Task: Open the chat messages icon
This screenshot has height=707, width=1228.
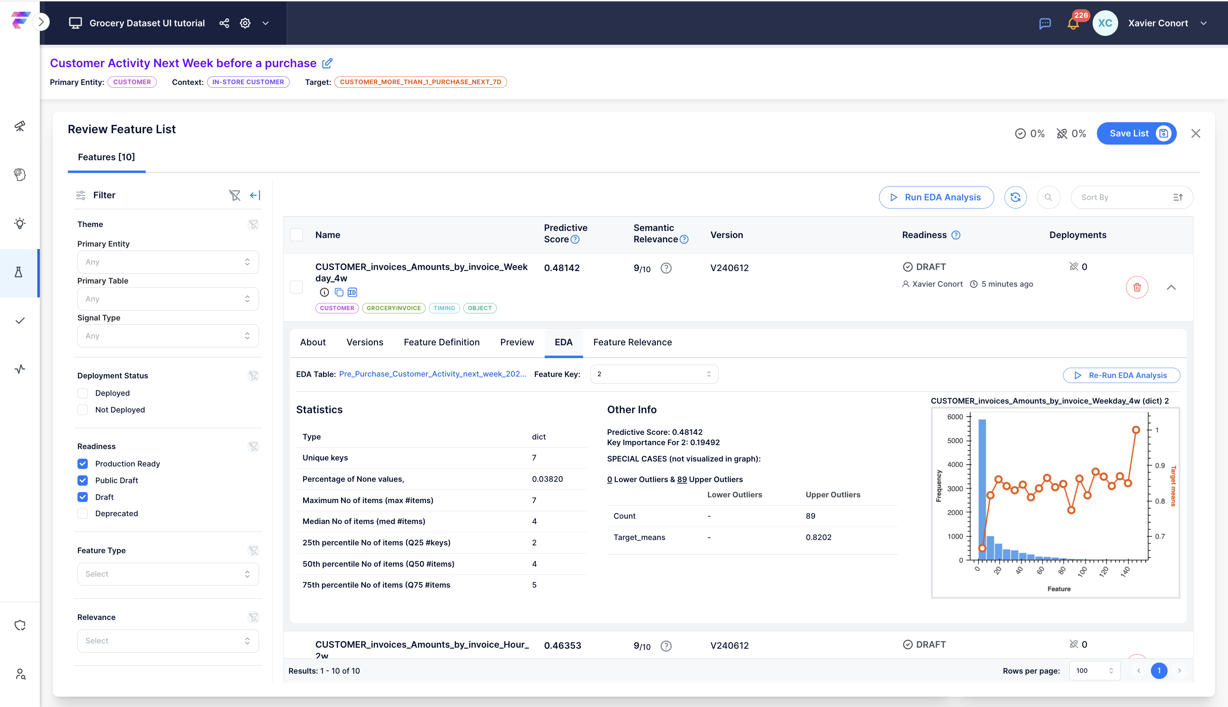Action: click(x=1045, y=23)
